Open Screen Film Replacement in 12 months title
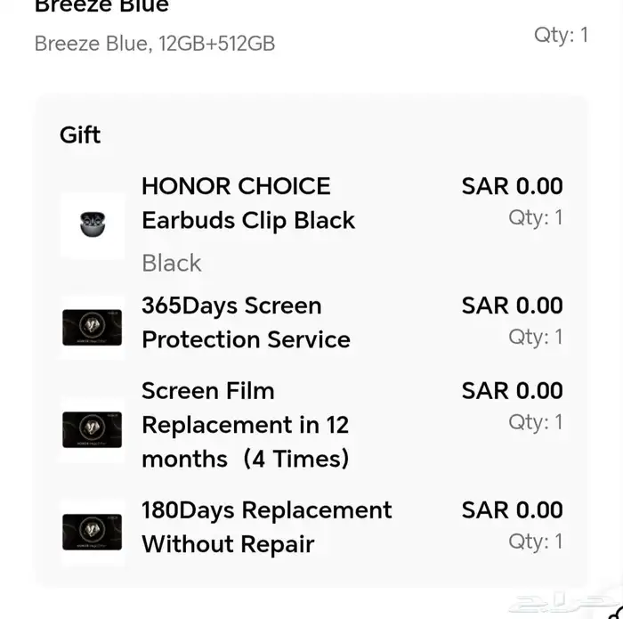Viewport: 623px width, 619px height. 246,425
